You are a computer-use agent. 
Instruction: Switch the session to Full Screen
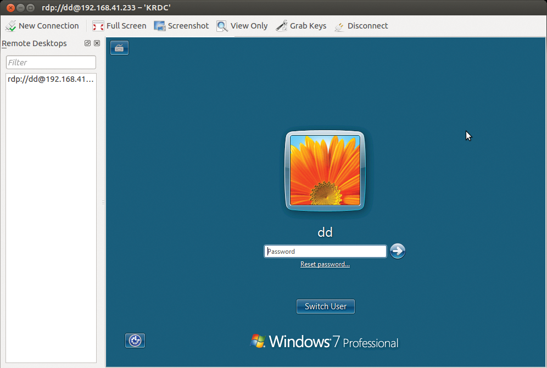pyautogui.click(x=119, y=25)
